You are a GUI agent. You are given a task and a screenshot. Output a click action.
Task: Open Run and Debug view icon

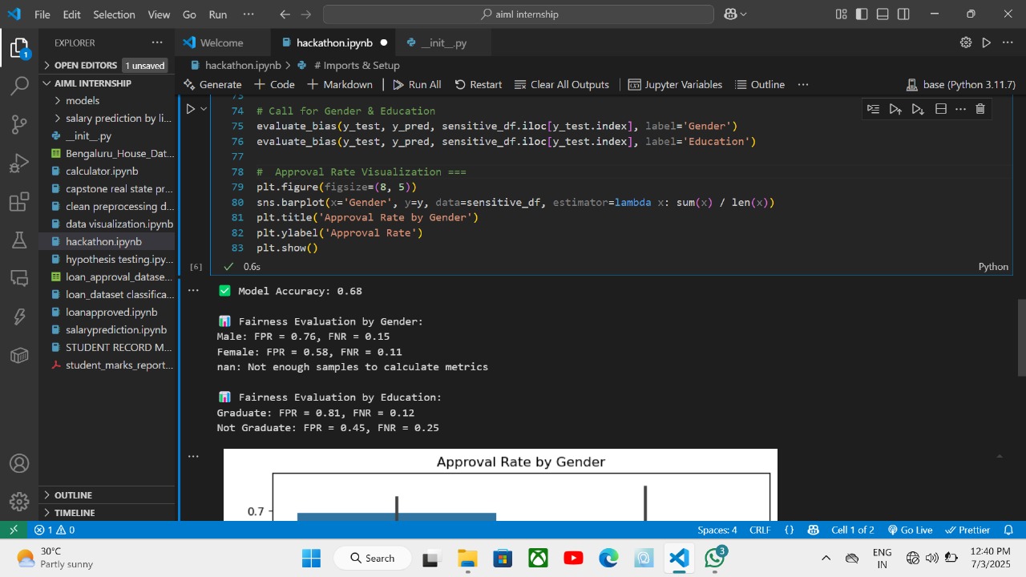pos(19,163)
